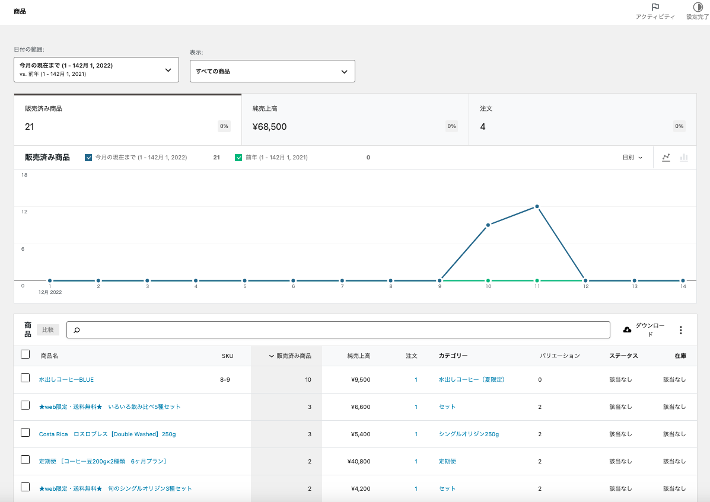
Task: Switch to bar chart view icon
Action: point(684,158)
